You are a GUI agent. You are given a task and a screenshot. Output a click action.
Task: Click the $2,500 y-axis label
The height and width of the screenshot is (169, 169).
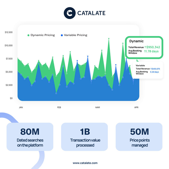[9, 85]
